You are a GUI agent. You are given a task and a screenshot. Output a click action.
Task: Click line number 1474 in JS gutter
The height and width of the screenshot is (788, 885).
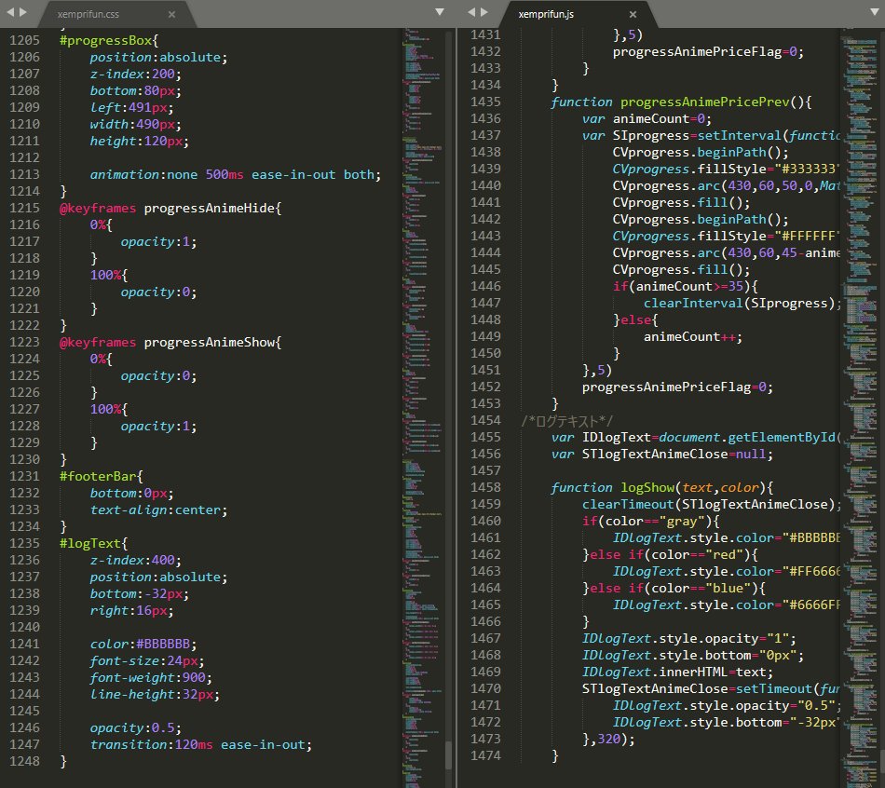486,755
